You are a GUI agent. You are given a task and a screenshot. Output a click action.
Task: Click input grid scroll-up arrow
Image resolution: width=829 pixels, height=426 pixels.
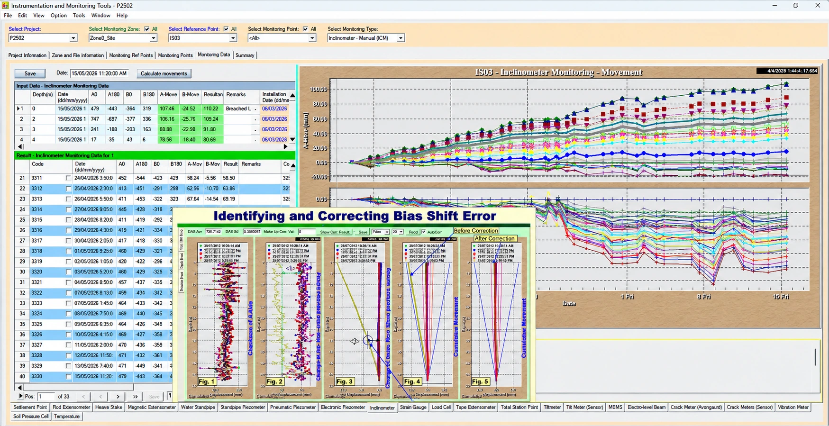pyautogui.click(x=292, y=96)
